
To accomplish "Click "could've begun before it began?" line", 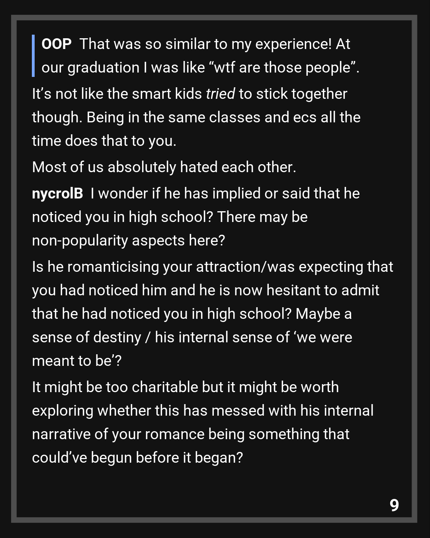I will click(x=137, y=458).
